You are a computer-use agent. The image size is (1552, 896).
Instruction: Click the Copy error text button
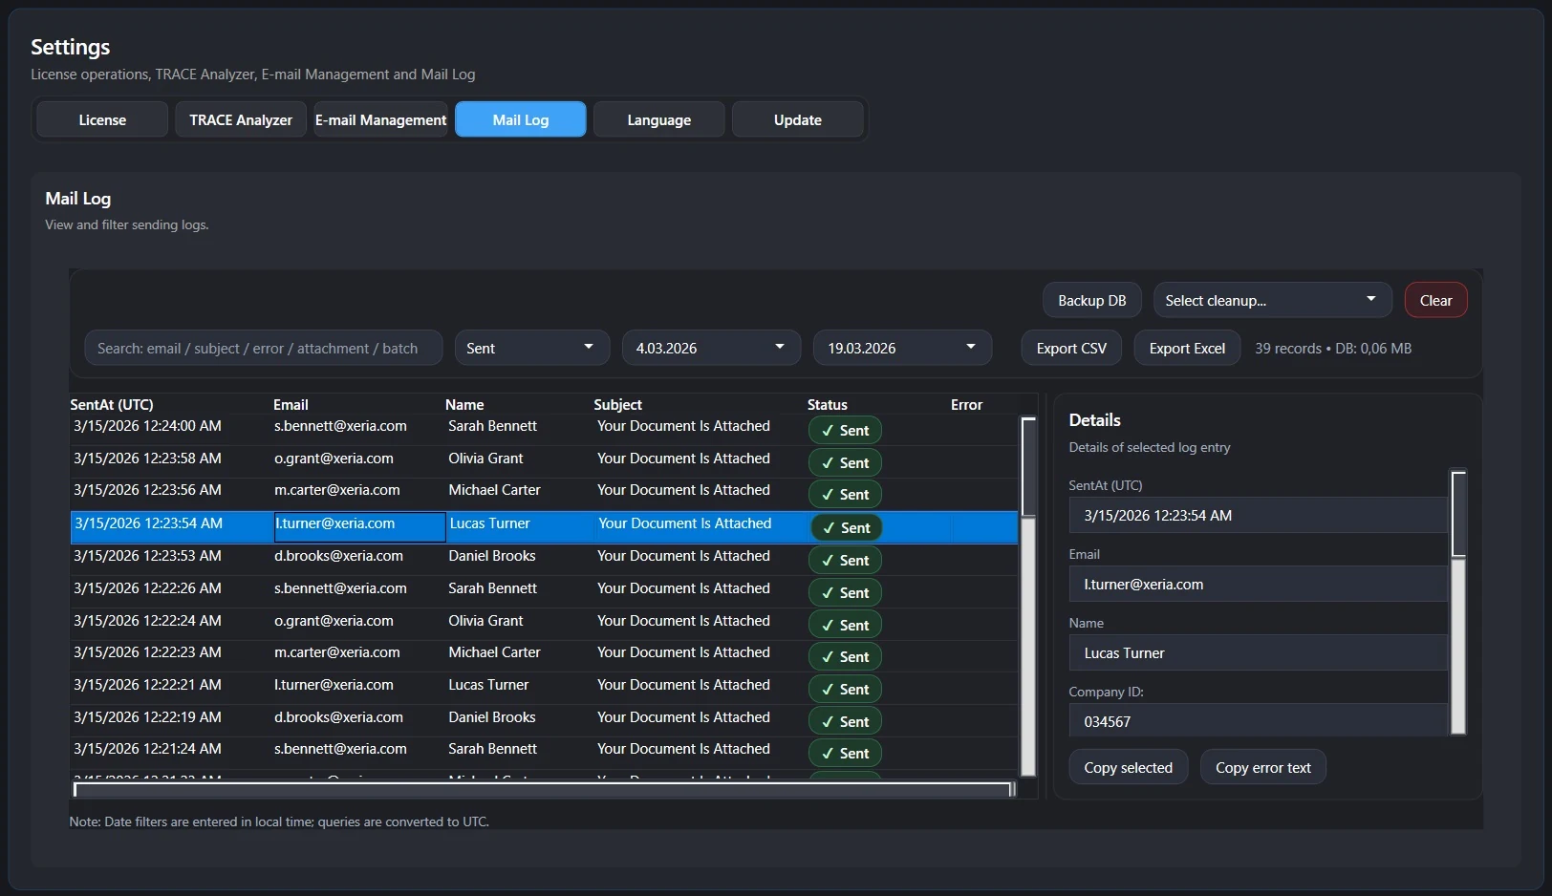coord(1262,768)
